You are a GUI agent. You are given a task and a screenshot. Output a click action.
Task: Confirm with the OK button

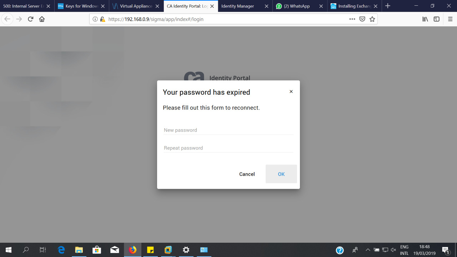pyautogui.click(x=281, y=174)
